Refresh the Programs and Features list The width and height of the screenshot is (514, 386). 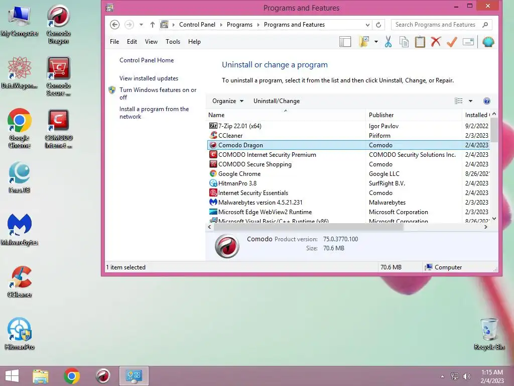click(x=378, y=25)
